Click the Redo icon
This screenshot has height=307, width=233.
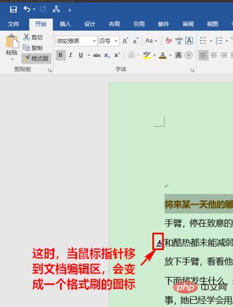[43, 9]
